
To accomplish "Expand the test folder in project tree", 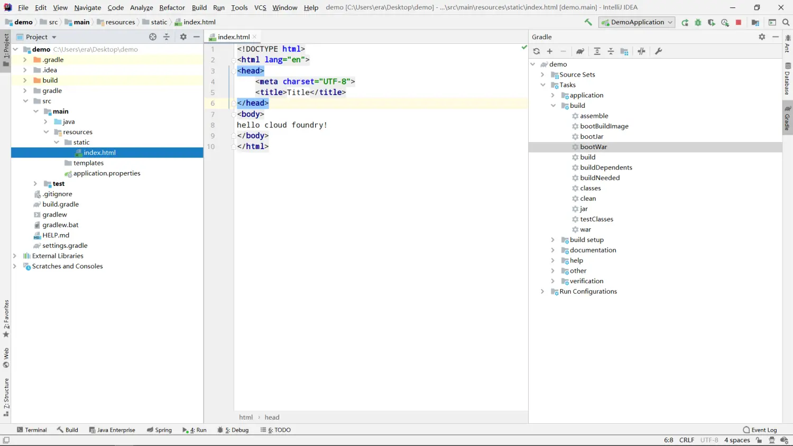I will 35,184.
